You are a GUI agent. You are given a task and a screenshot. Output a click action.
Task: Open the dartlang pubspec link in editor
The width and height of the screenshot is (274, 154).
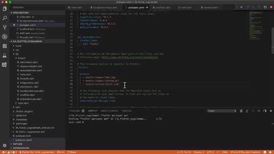130,57
